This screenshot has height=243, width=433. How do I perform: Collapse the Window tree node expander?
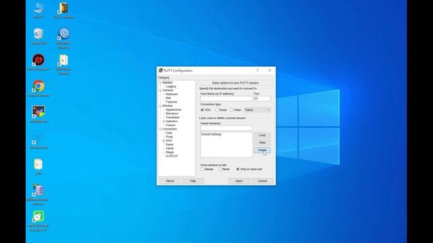click(x=160, y=106)
